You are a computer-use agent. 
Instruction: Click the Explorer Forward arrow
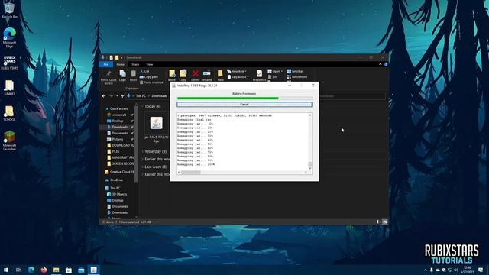tap(111, 96)
